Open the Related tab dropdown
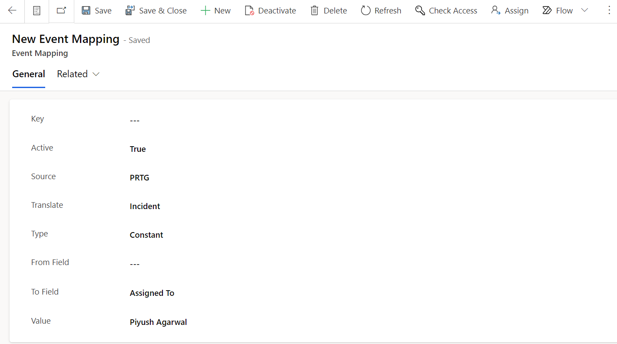This screenshot has width=617, height=344. [x=78, y=74]
